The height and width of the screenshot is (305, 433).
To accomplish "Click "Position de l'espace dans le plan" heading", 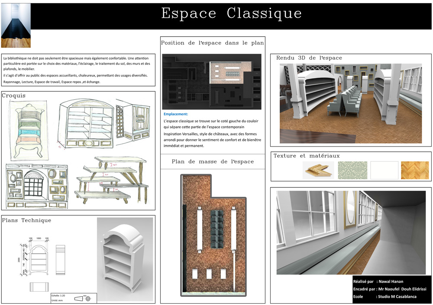I will click(x=212, y=43).
